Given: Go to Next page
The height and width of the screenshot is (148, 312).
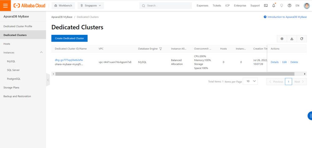Looking at the screenshot, I should (x=299, y=81).
